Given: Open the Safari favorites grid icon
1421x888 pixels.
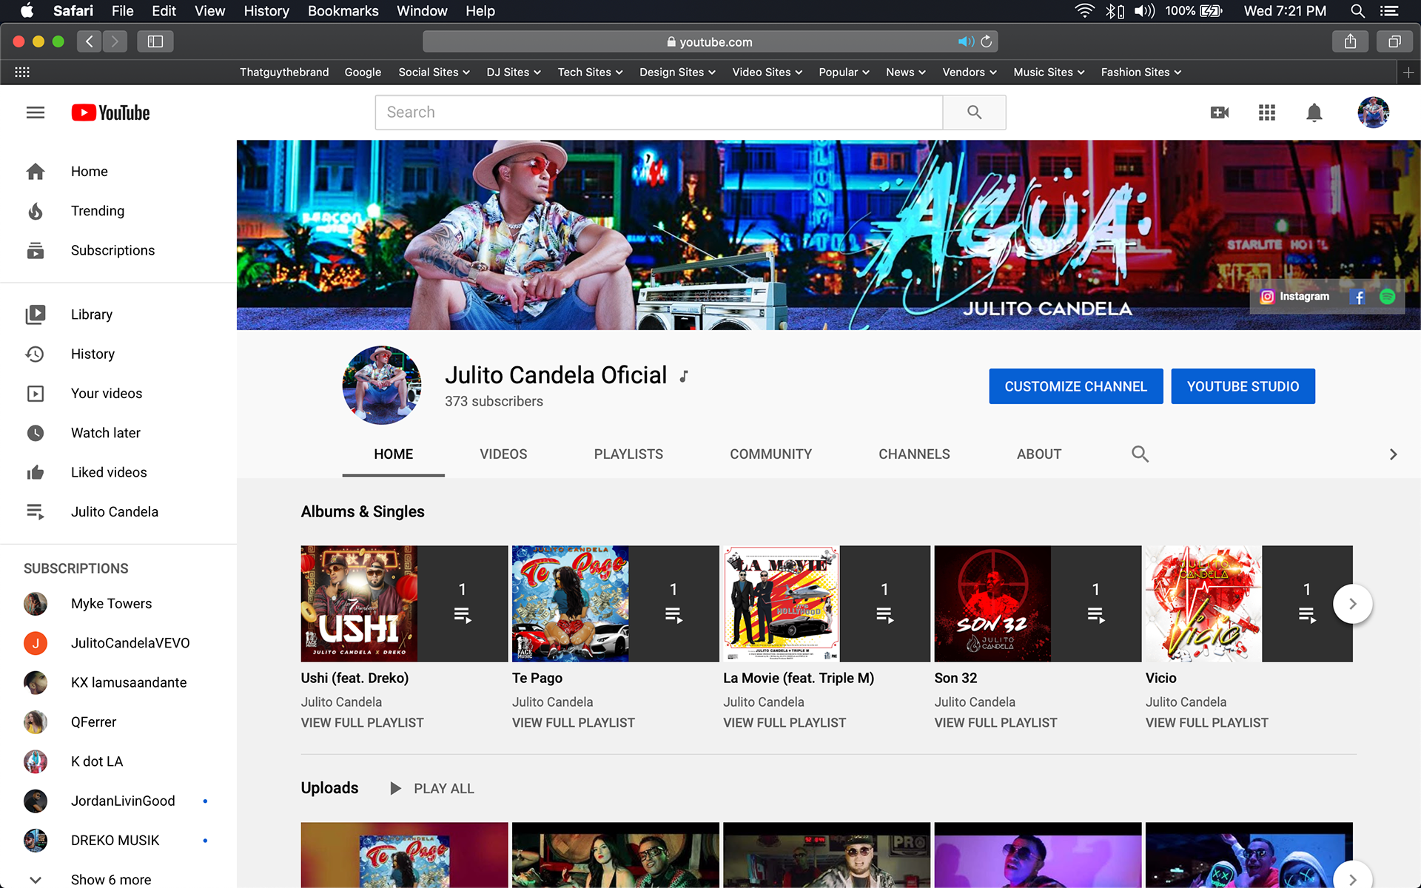Looking at the screenshot, I should (x=22, y=72).
